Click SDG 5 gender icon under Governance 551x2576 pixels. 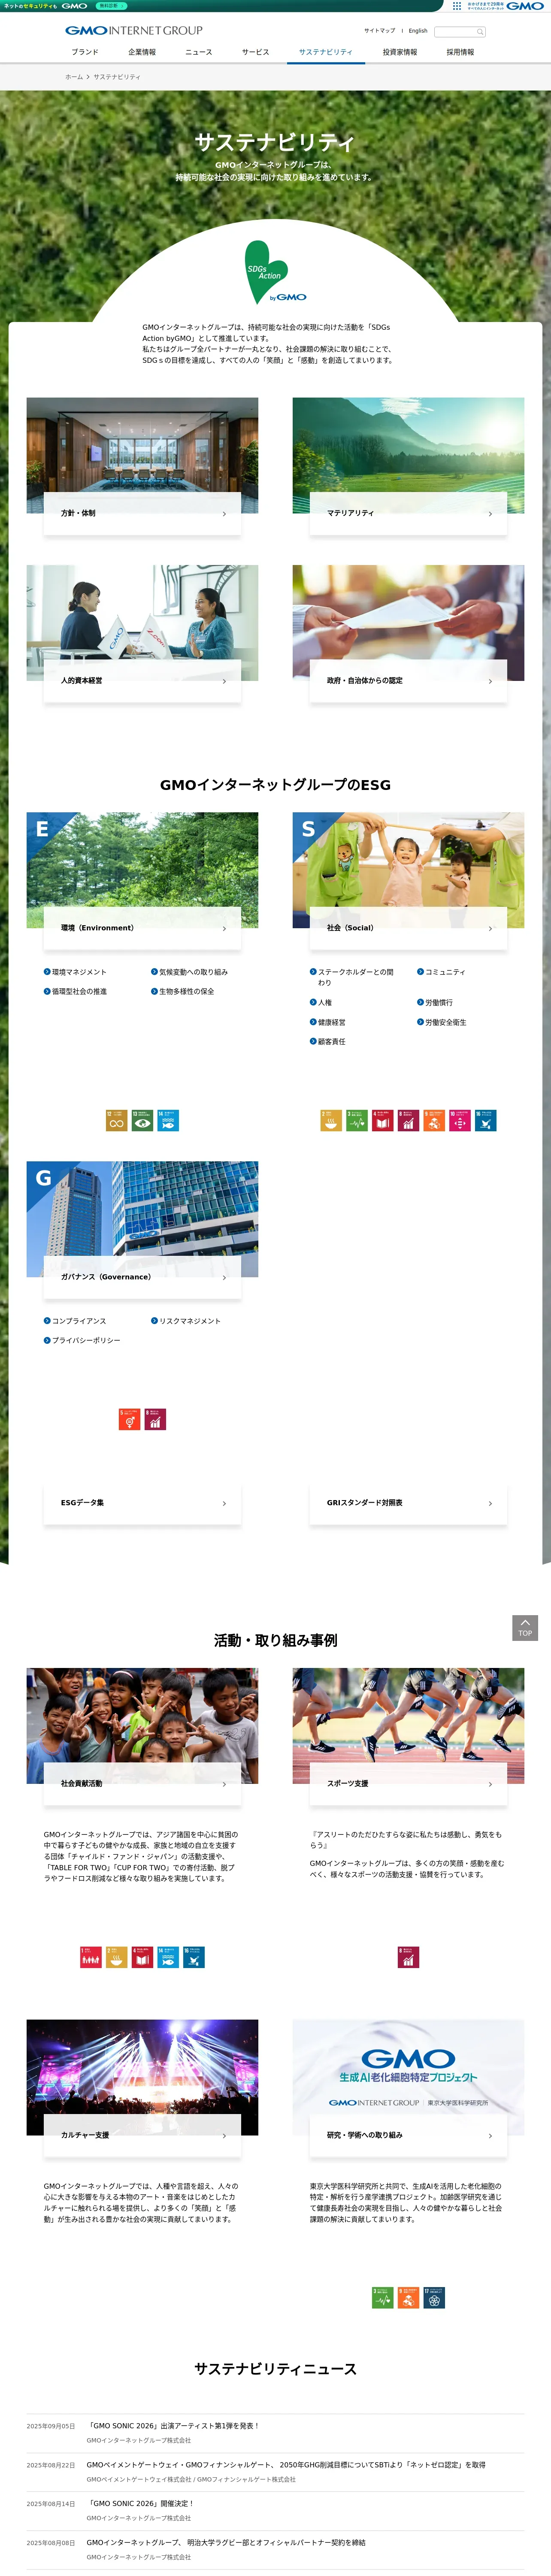[x=129, y=1419]
